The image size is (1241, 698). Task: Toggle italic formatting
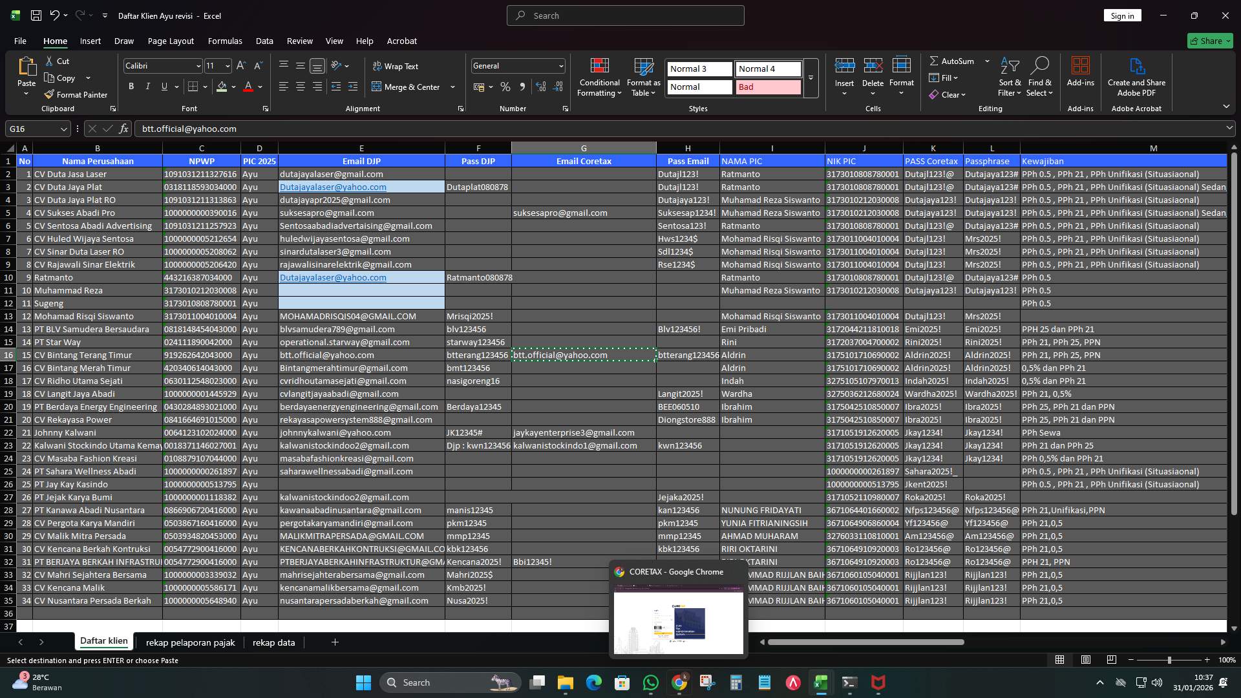[147, 86]
